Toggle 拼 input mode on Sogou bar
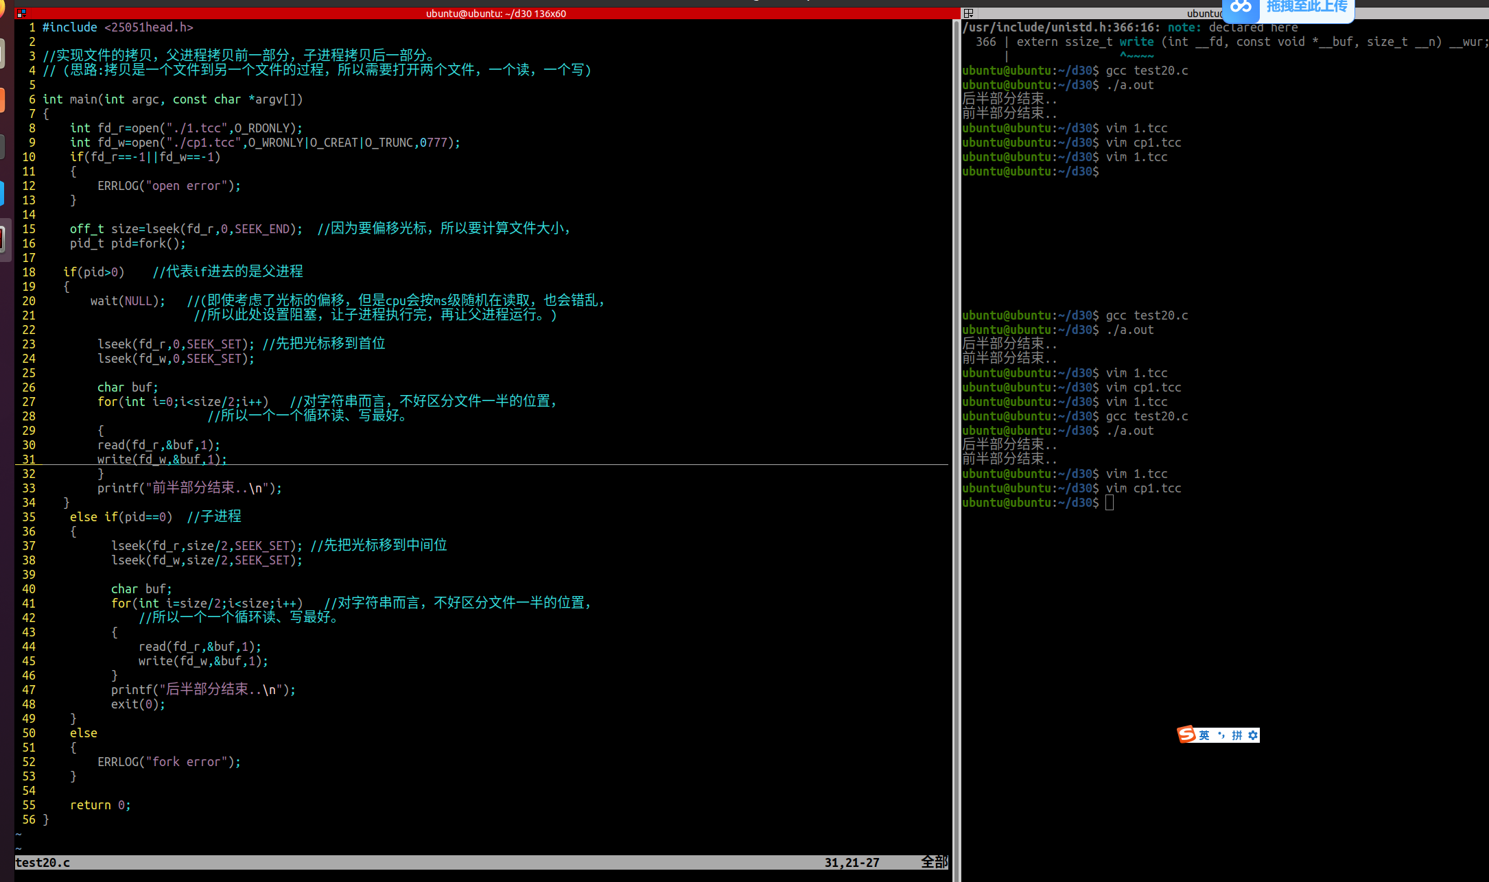The height and width of the screenshot is (882, 1489). [1238, 735]
